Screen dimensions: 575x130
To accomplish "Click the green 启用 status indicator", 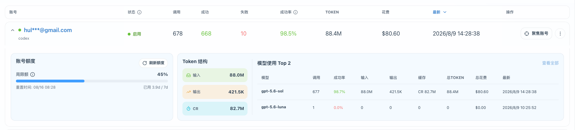I will pos(134,34).
